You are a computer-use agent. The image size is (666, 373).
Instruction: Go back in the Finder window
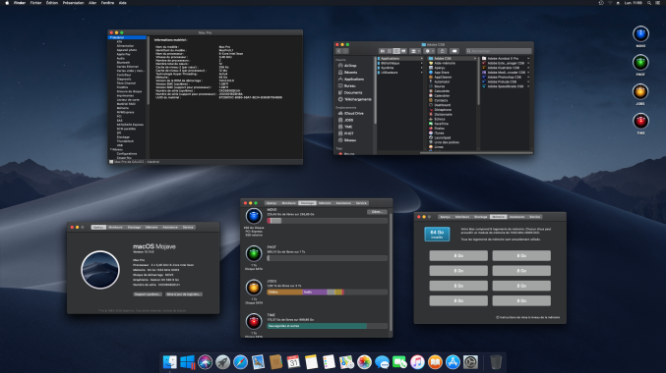click(339, 51)
